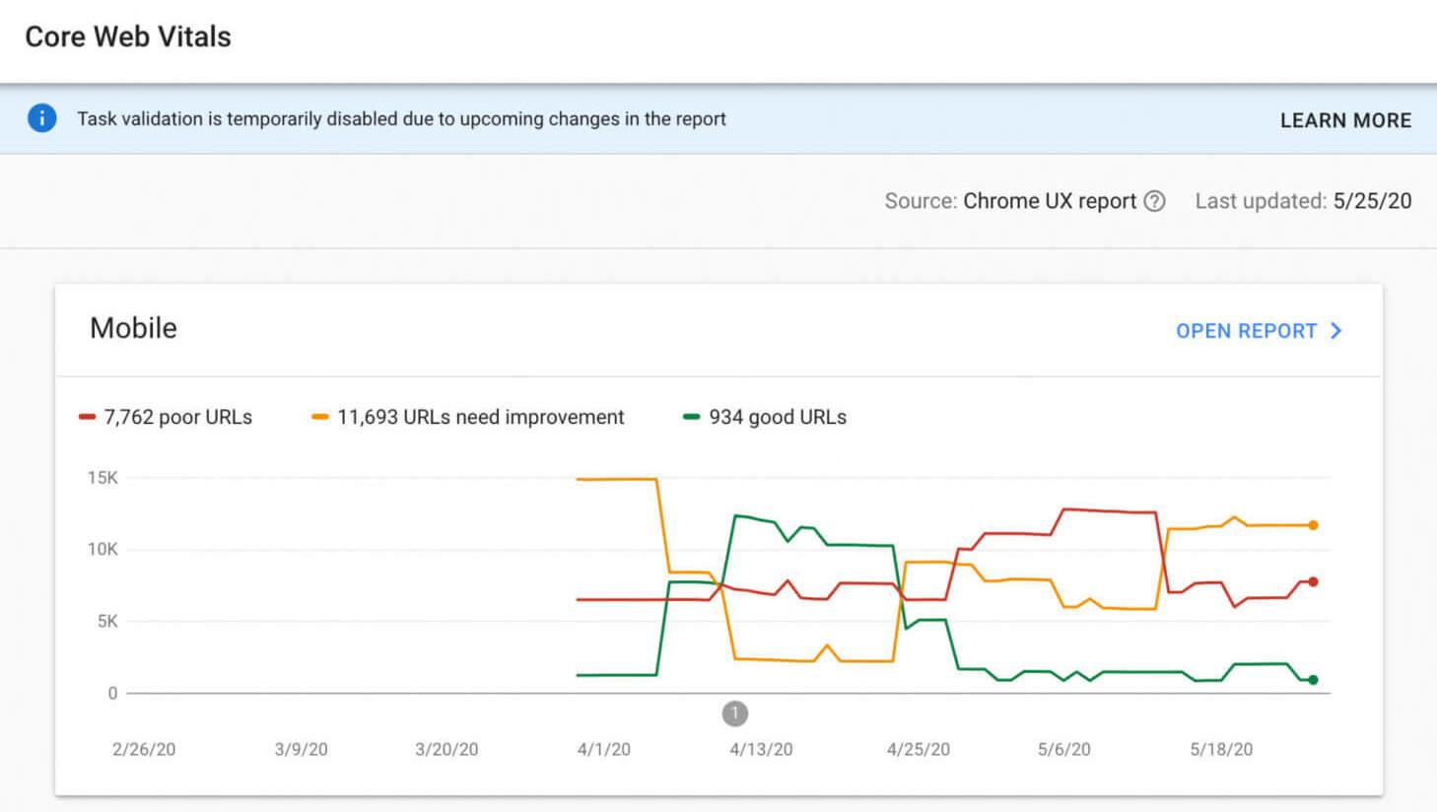Click the chevron next to OPEN REPORT
1437x812 pixels.
tap(1336, 331)
